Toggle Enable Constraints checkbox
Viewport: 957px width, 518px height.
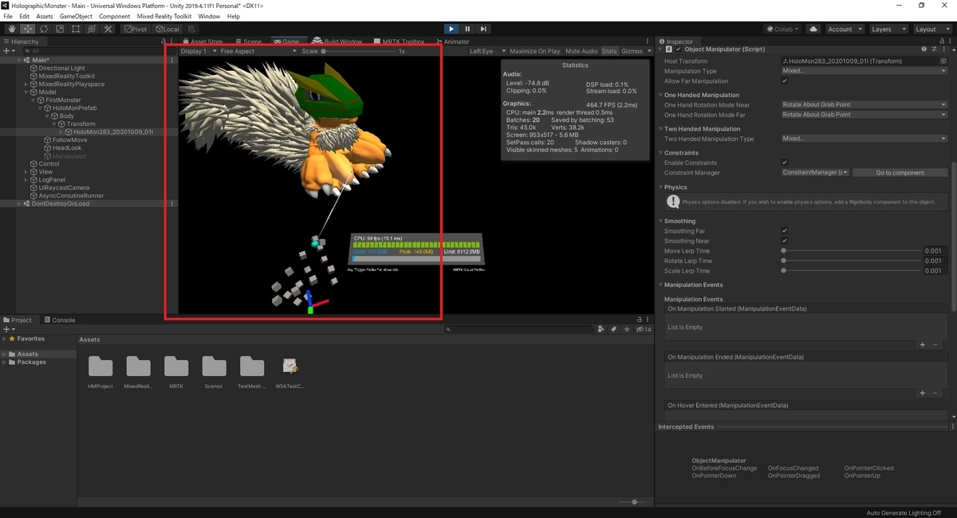point(785,163)
